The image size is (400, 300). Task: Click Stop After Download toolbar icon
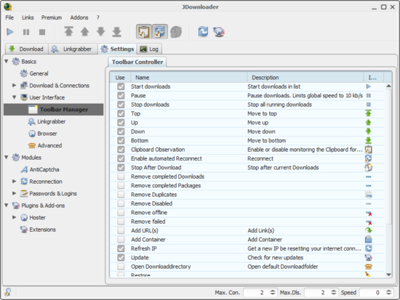pyautogui.click(x=176, y=32)
